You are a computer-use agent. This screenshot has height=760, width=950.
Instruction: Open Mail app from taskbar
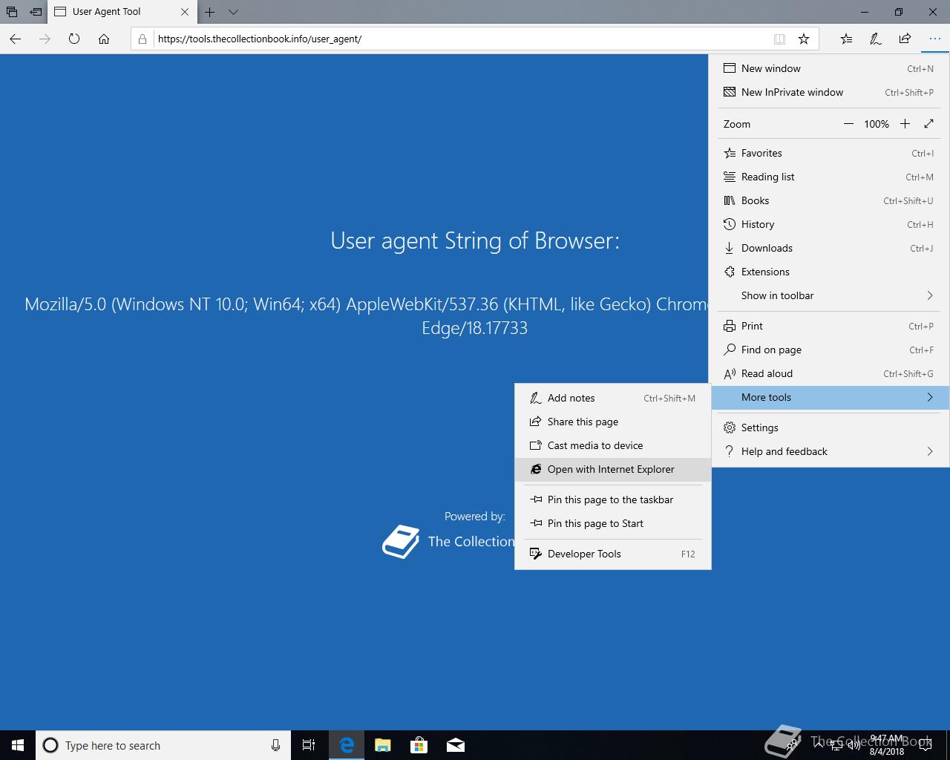tap(456, 745)
